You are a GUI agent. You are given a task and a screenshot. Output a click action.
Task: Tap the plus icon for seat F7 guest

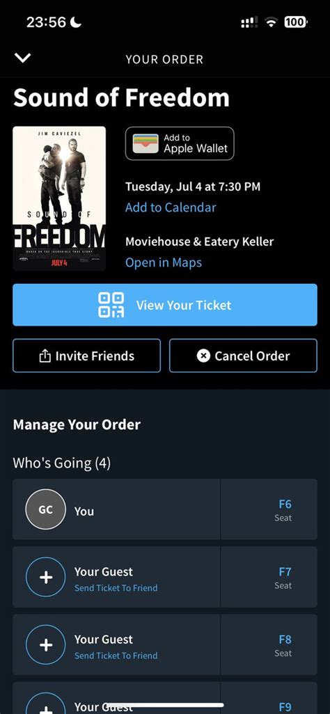tap(45, 577)
